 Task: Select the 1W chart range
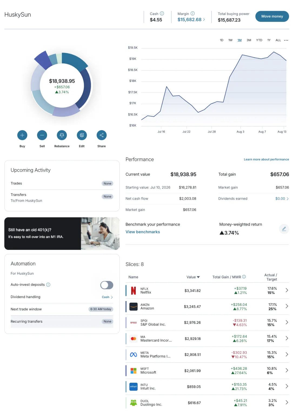(230, 40)
